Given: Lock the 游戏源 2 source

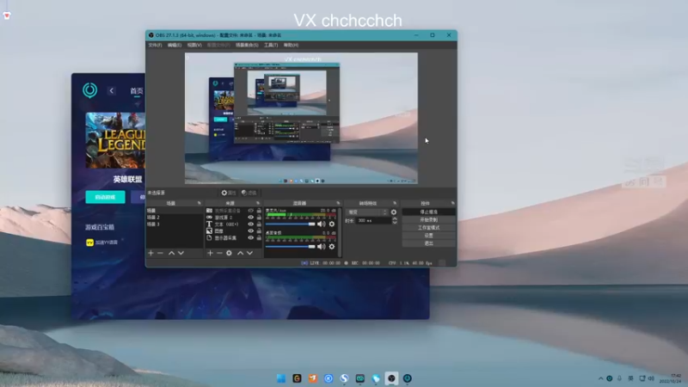Looking at the screenshot, I should 259,218.
